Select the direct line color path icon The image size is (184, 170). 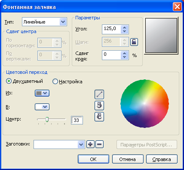tap(99, 94)
